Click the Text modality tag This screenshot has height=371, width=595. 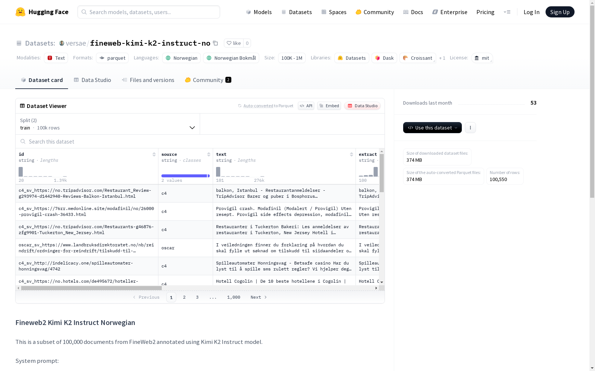(x=56, y=58)
